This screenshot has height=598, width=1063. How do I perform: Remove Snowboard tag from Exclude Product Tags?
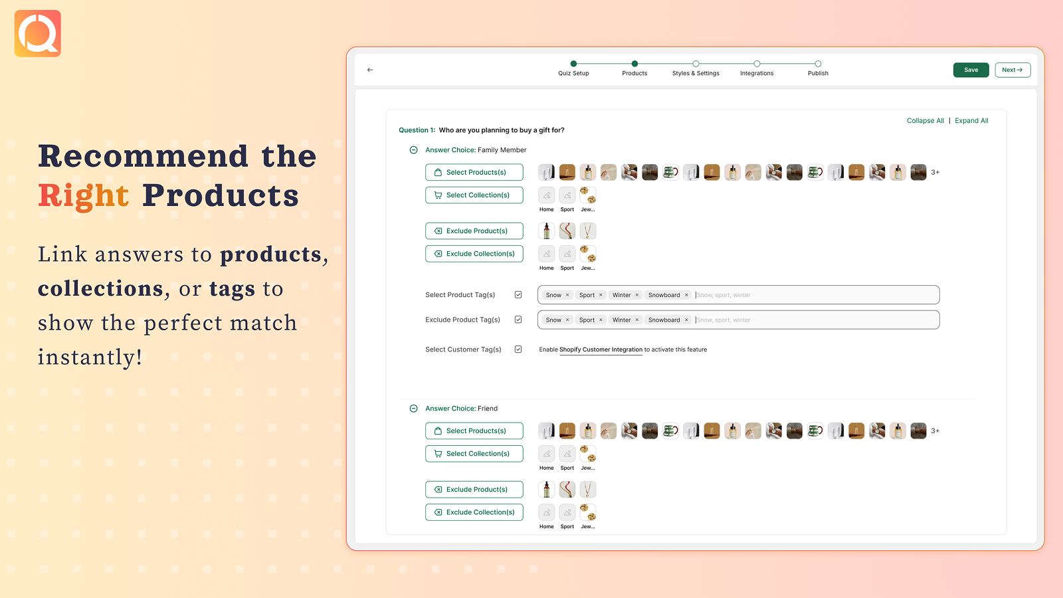tap(686, 320)
